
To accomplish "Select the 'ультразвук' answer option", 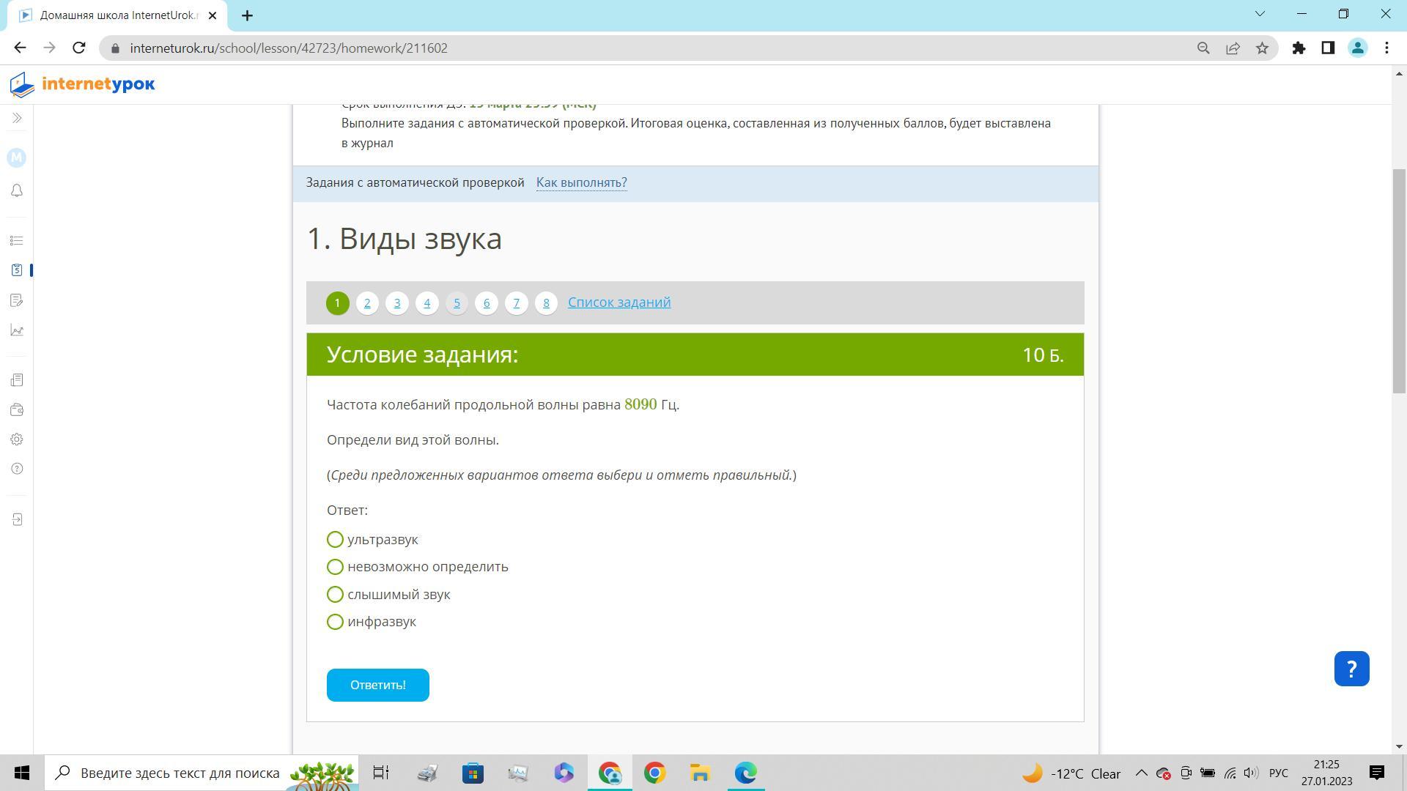I will pos(335,540).
